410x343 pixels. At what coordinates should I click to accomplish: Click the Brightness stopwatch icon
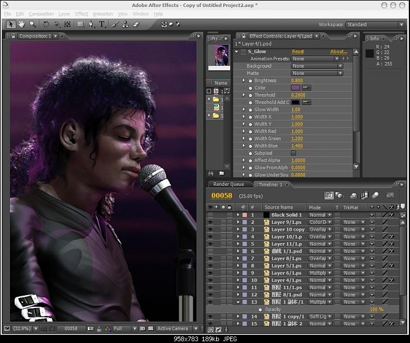250,81
